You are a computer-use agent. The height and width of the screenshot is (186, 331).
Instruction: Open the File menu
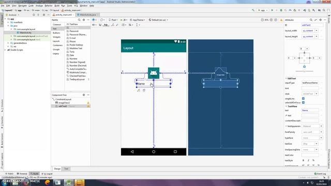tap(3, 6)
